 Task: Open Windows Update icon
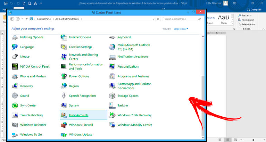click(64, 135)
